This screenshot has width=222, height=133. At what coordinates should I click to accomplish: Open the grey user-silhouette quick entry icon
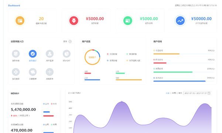pos(50,54)
